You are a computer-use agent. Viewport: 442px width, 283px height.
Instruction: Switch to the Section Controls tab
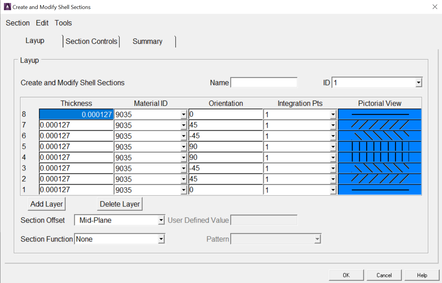91,41
